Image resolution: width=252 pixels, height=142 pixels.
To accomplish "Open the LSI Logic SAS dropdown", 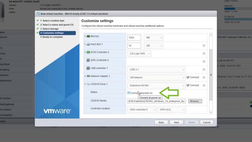I will pyautogui.click(x=139, y=54).
